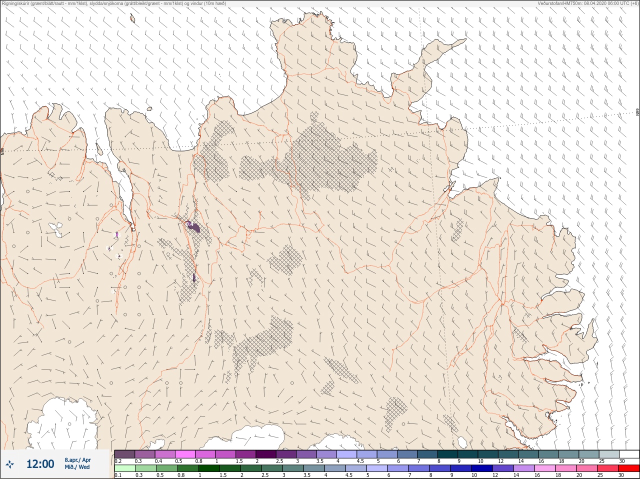The width and height of the screenshot is (640, 479).
Task: Pick the bright pink 0.5 swatch in upper legend
Action: point(185,454)
